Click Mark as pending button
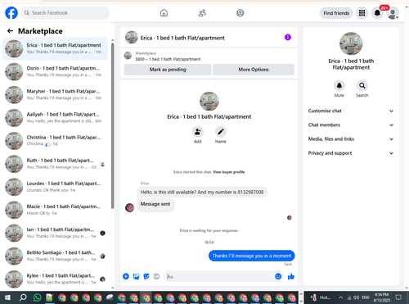Viewport: 409px width, 304px height. (168, 70)
